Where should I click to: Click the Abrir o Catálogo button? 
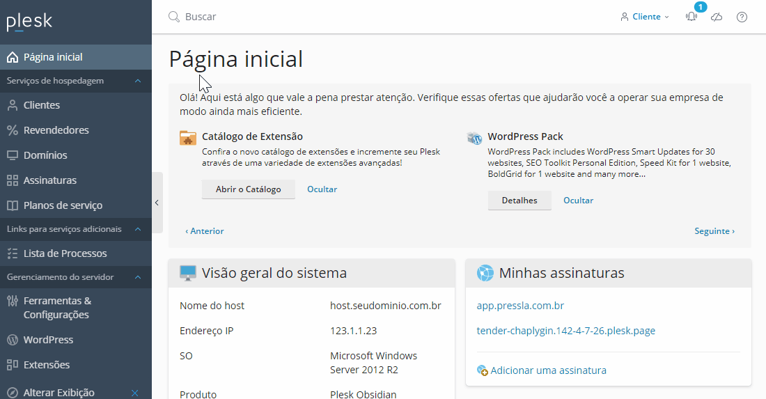coord(248,189)
